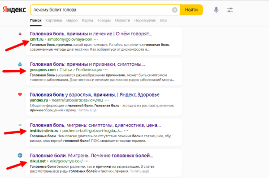Click the yusupovs.com result favicon
Screen dimensions: 269x178
(20, 64)
